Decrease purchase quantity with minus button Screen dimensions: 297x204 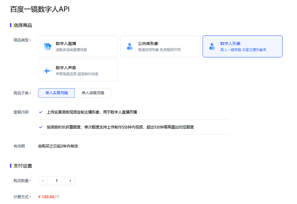click(x=43, y=181)
